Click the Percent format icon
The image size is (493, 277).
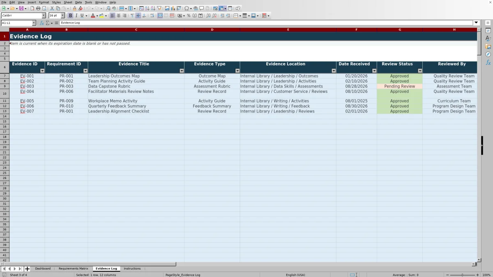point(189,16)
